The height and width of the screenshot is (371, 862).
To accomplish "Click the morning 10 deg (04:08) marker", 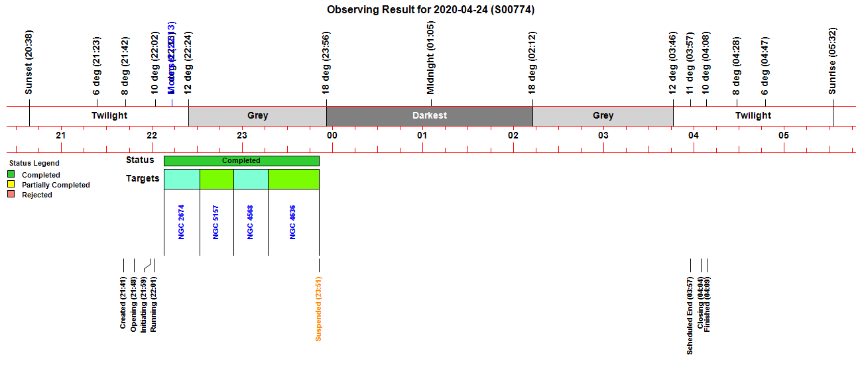I will pos(706,64).
